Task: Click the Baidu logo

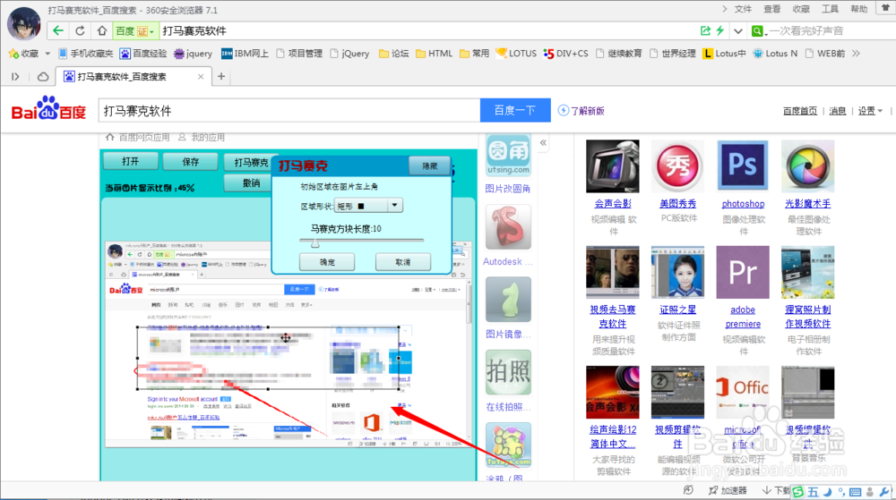Action: pyautogui.click(x=48, y=109)
